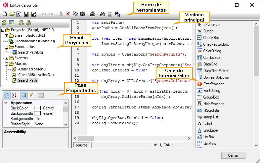
Task: Switch properties to Alphabetical sort
Action: pos(14,95)
